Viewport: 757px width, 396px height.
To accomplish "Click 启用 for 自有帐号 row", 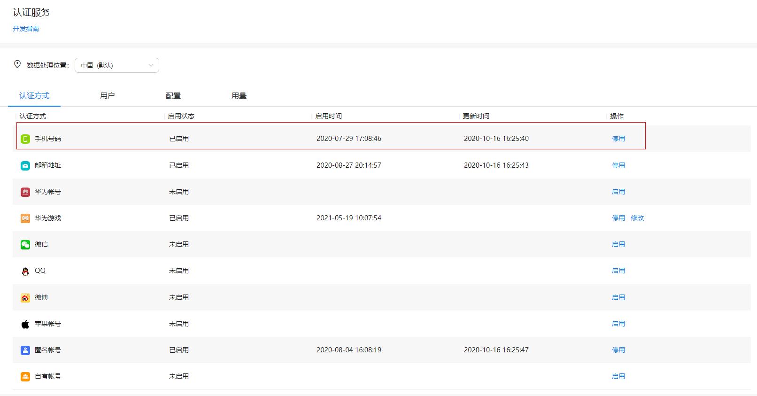I will 618,376.
